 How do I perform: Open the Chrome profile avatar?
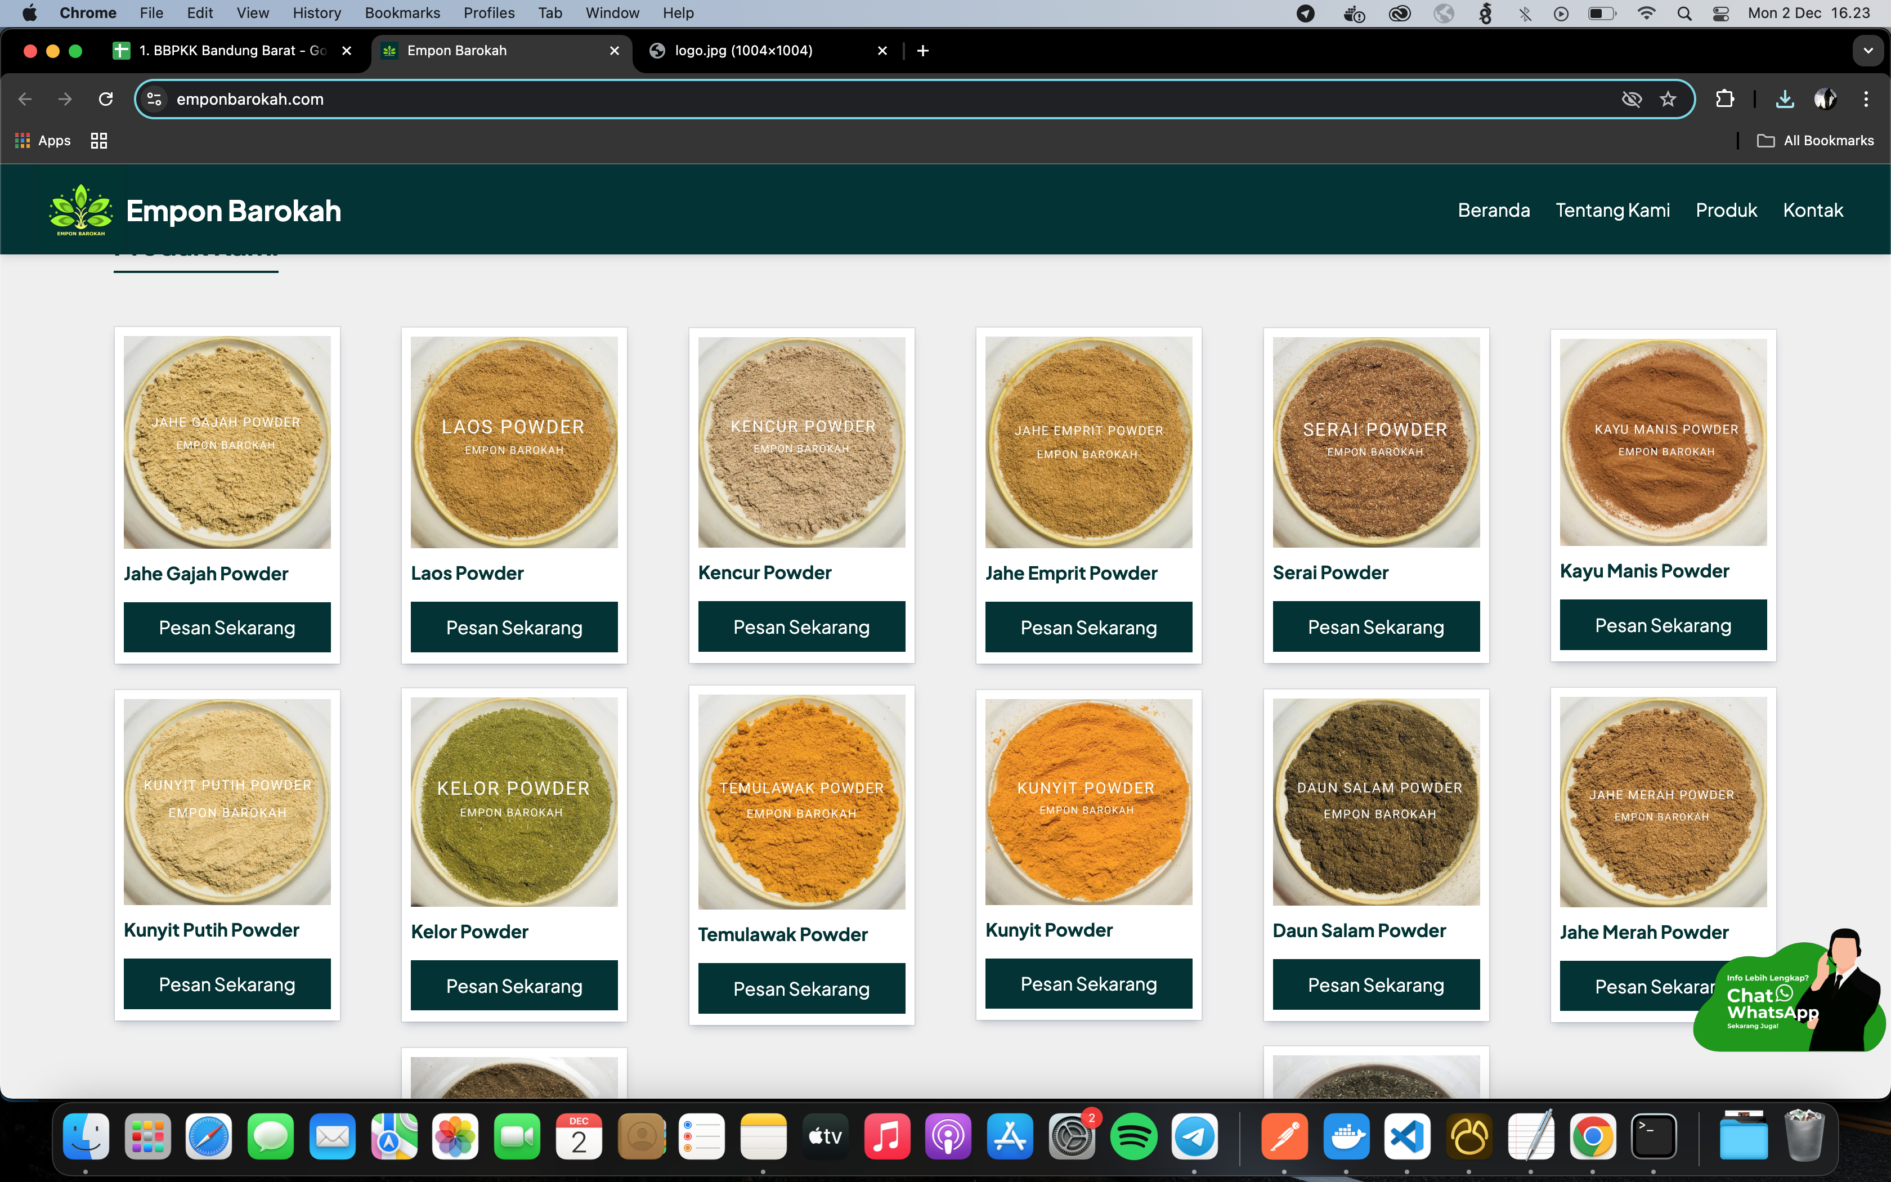click(1825, 99)
